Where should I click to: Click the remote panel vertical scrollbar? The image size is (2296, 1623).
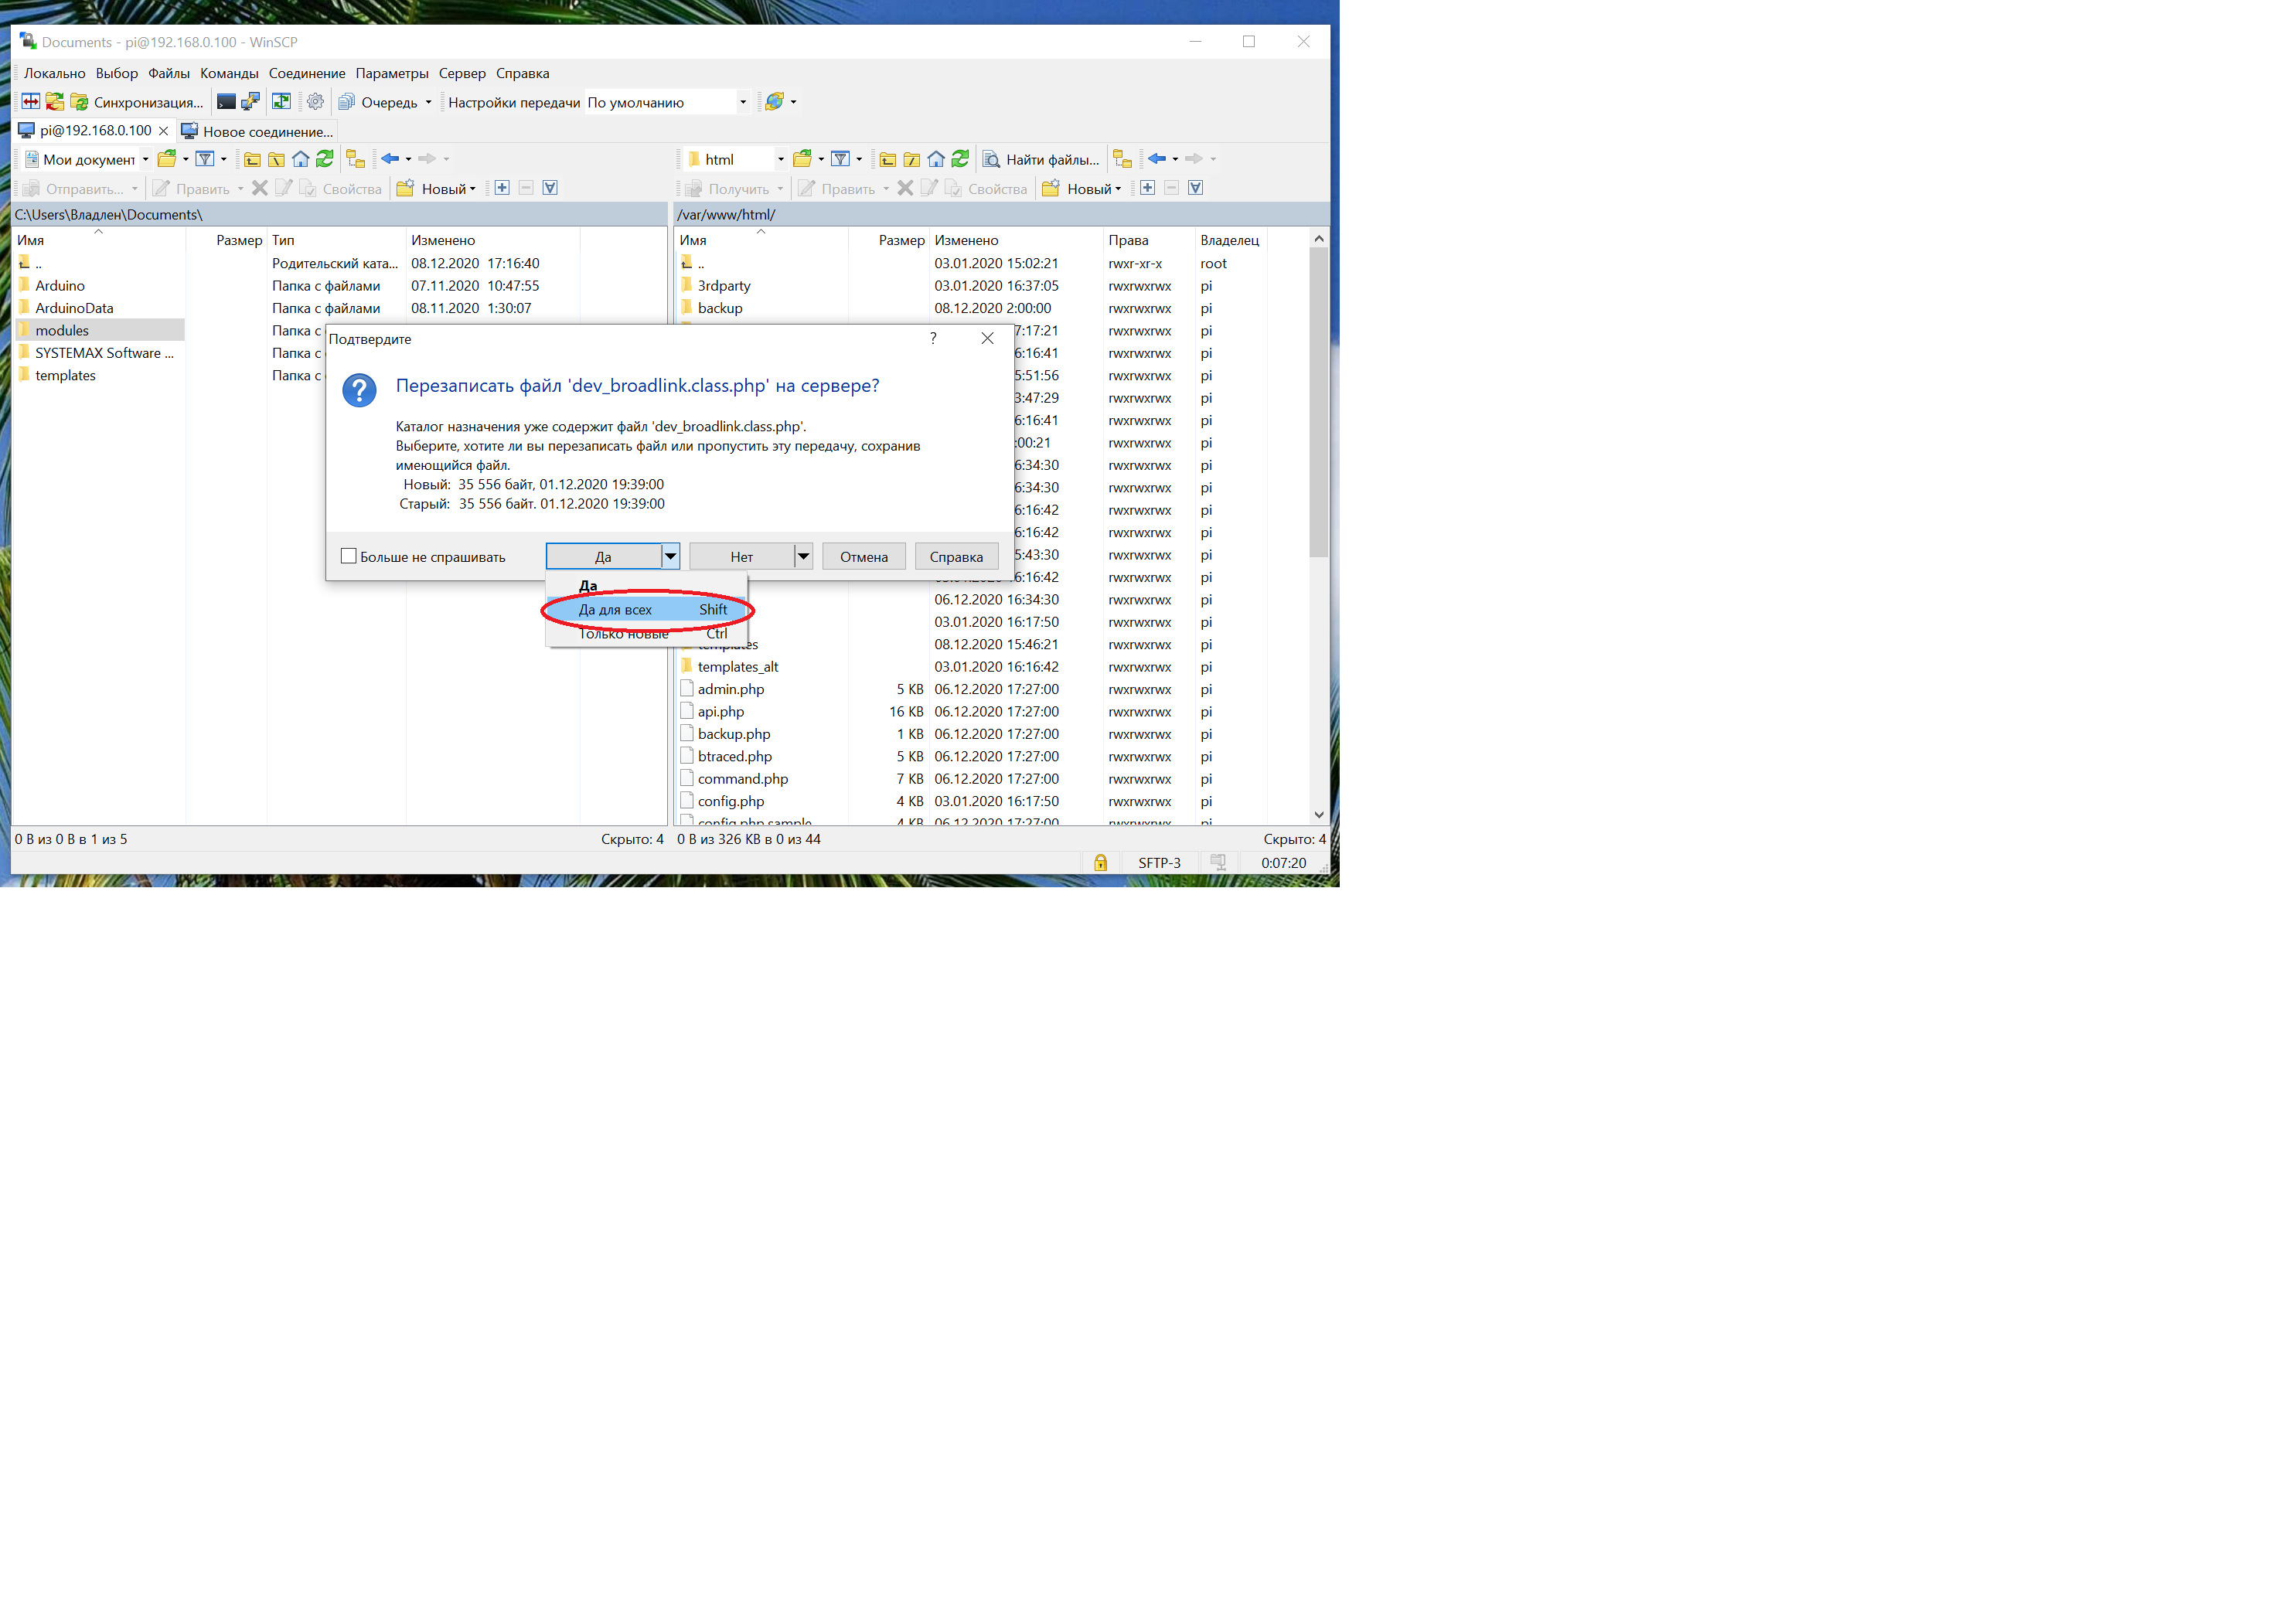[x=1318, y=400]
